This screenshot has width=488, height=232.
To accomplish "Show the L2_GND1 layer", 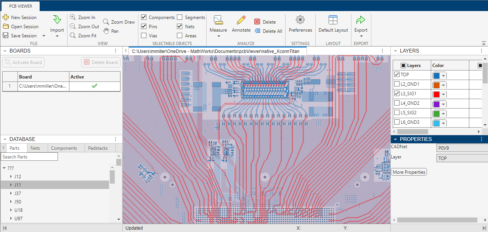I will tap(397, 84).
